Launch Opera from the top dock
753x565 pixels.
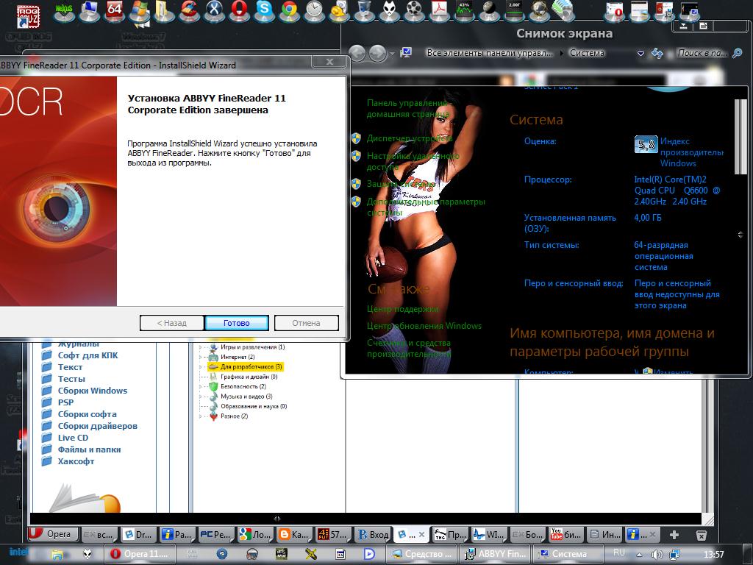pyautogui.click(x=239, y=10)
